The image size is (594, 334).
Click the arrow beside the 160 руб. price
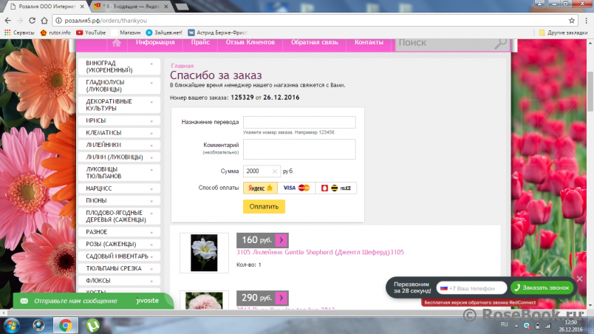[281, 240]
